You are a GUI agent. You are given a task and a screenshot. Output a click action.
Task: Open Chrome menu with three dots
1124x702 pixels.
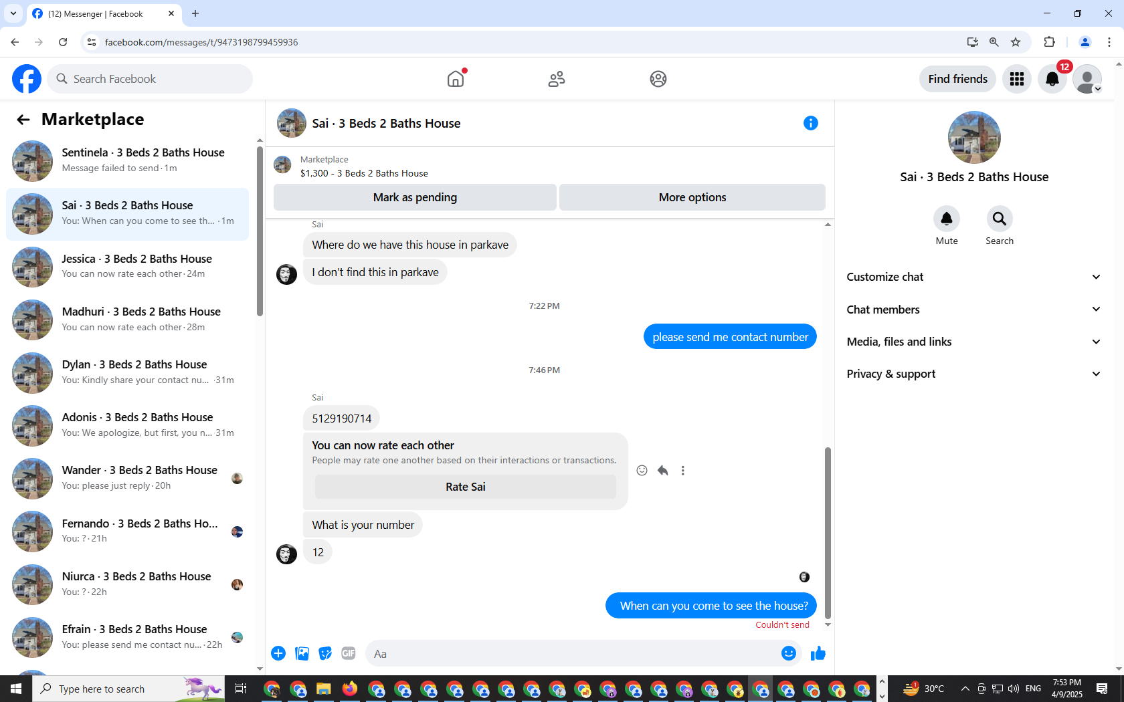pos(1109,42)
